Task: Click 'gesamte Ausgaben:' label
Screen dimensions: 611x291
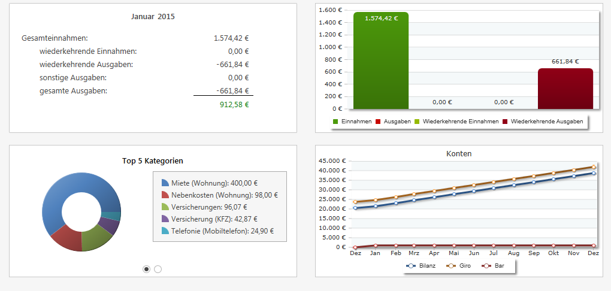Action: tap(73, 91)
